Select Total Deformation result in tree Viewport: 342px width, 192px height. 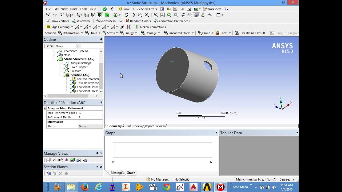(x=88, y=83)
